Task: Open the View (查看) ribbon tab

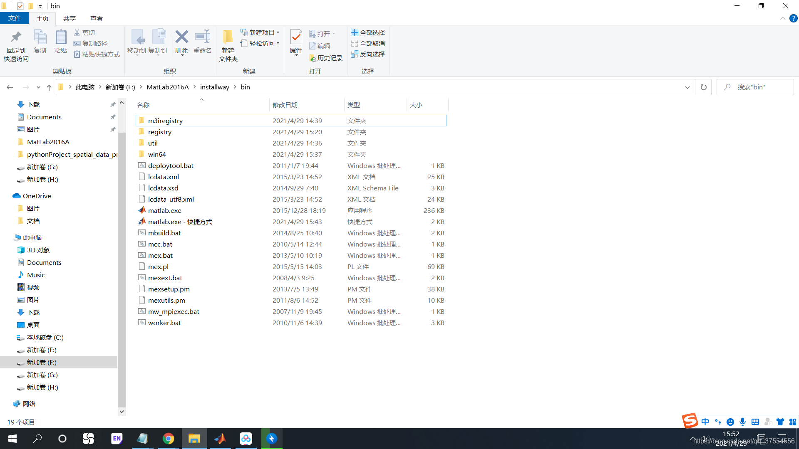Action: tap(96, 18)
